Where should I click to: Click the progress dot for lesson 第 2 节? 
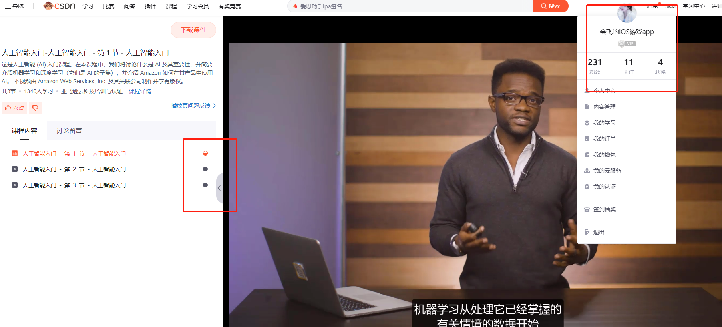[205, 169]
